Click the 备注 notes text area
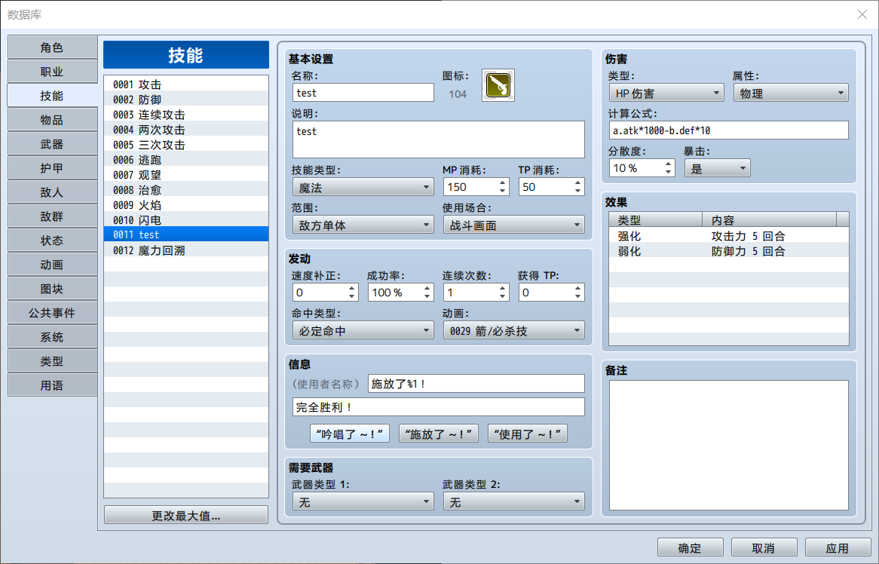Viewport: 879px width, 564px height. point(728,445)
